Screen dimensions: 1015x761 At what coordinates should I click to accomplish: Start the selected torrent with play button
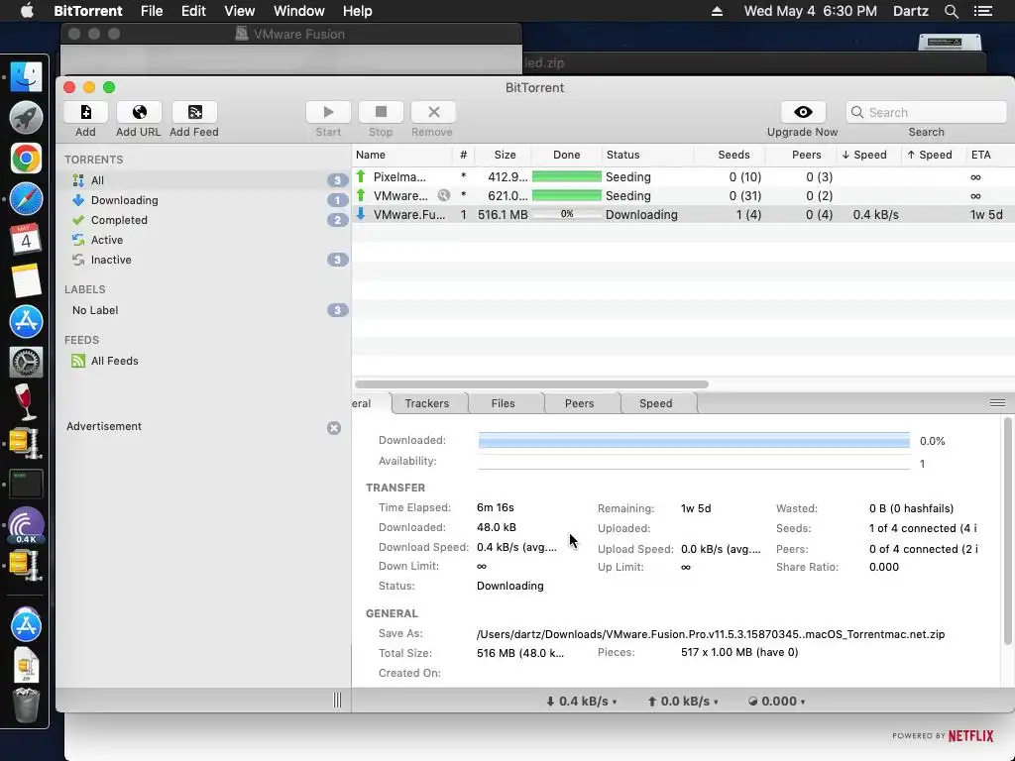pyautogui.click(x=328, y=113)
